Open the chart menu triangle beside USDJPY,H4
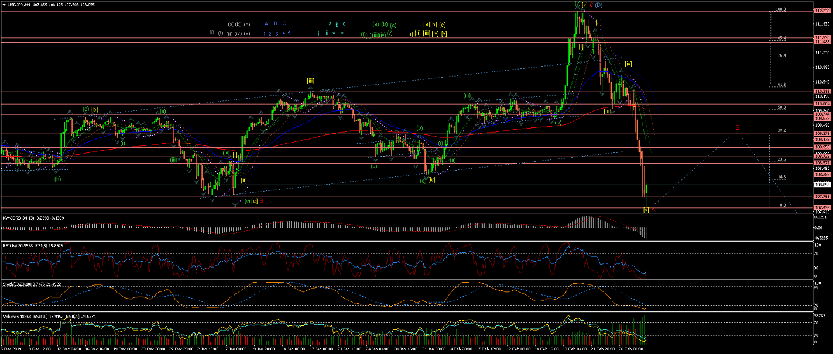 pyautogui.click(x=4, y=4)
